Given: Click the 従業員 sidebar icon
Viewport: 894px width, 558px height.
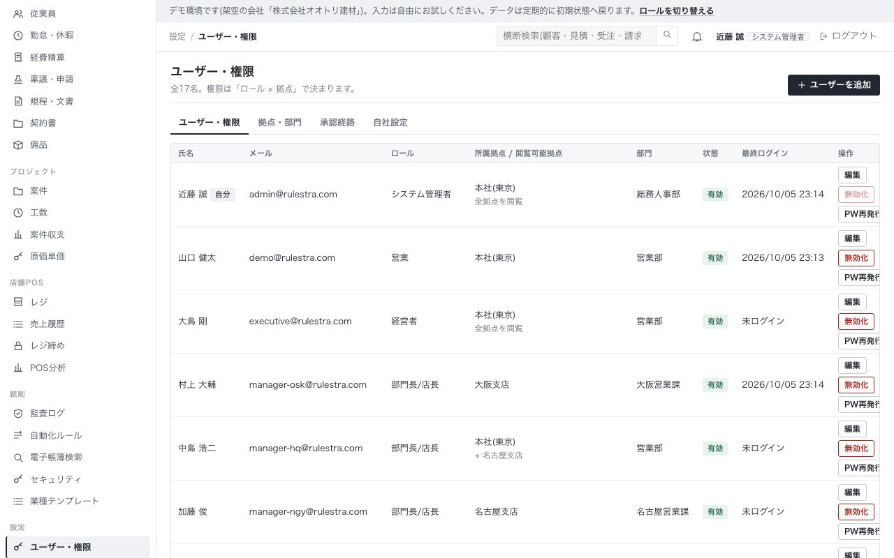Looking at the screenshot, I should click(x=18, y=13).
